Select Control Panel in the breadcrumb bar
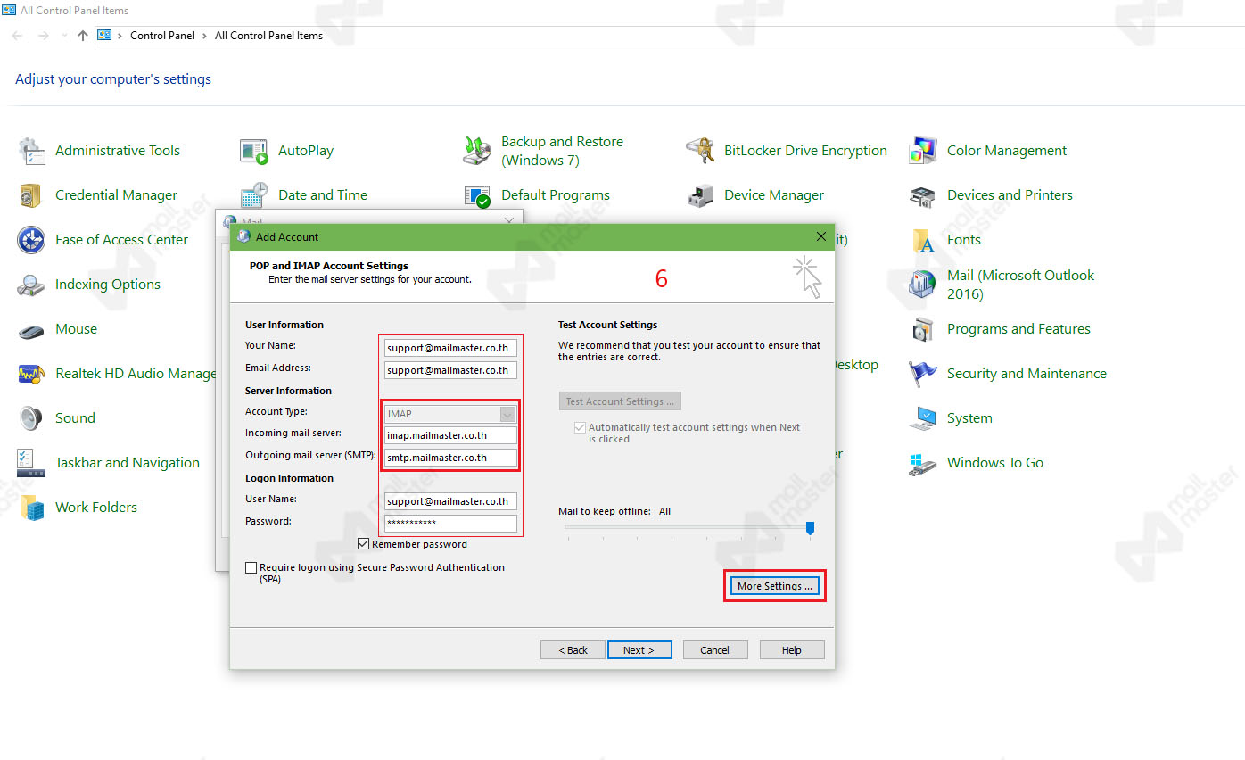Screen dimensions: 1245x760 tap(162, 35)
